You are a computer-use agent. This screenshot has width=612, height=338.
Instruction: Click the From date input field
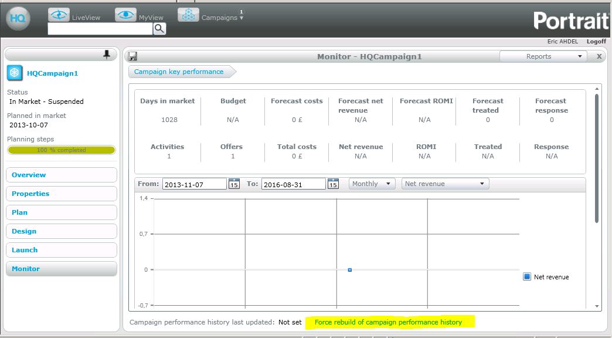pyautogui.click(x=195, y=184)
